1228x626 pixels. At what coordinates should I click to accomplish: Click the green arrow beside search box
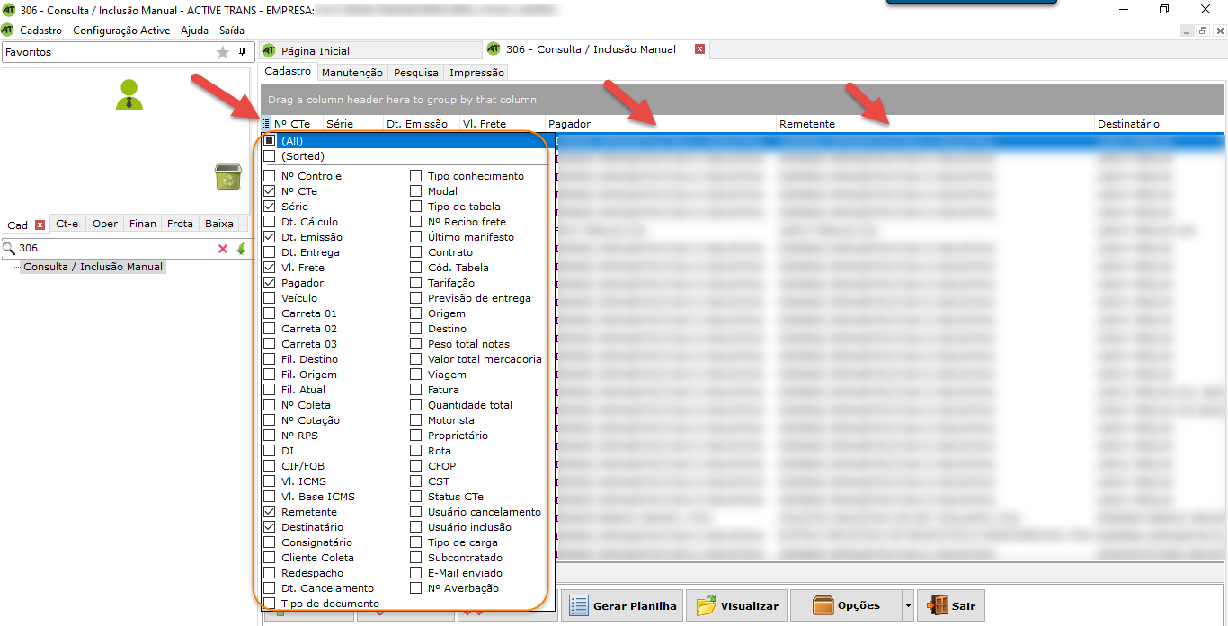(241, 249)
